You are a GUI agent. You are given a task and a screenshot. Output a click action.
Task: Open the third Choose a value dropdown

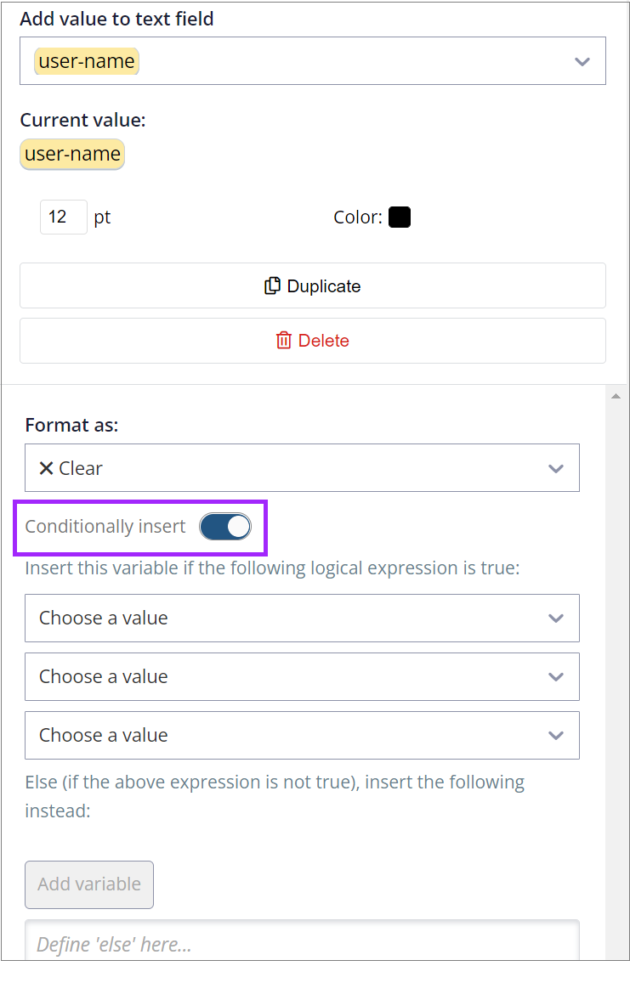click(302, 735)
